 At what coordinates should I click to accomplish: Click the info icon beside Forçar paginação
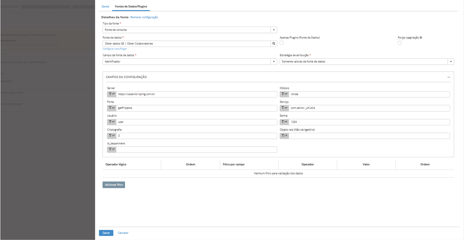pyautogui.click(x=421, y=37)
